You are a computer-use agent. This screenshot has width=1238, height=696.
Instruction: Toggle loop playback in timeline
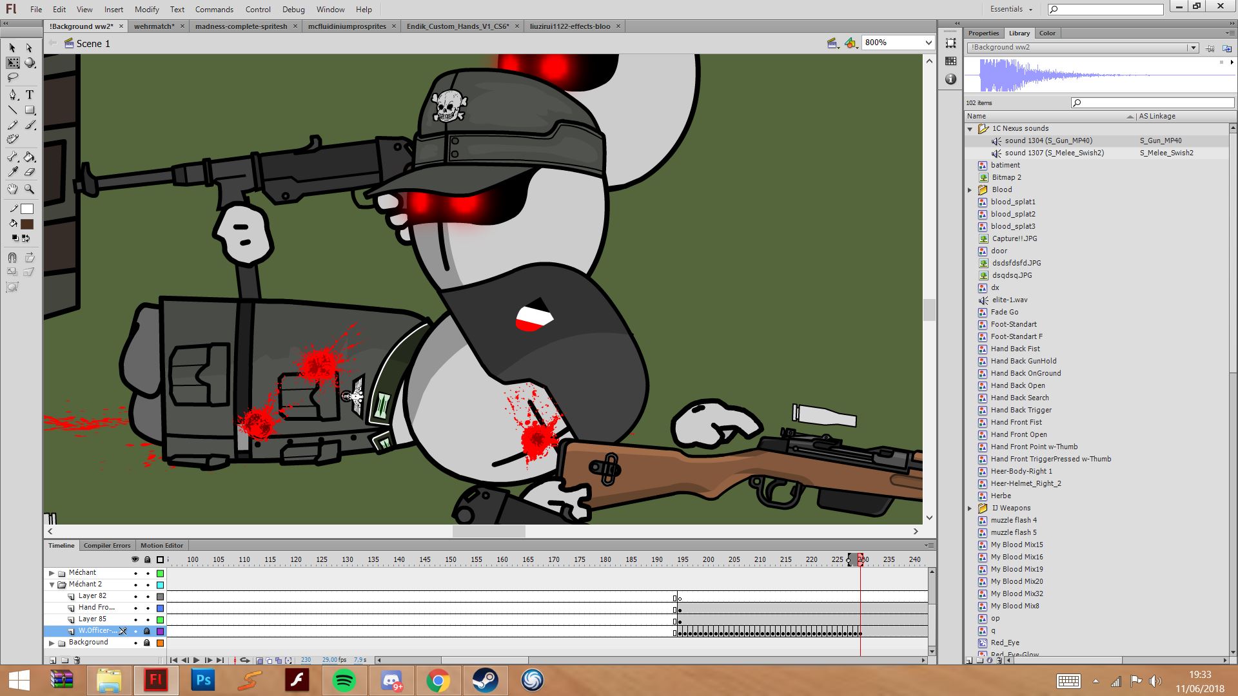point(245,660)
